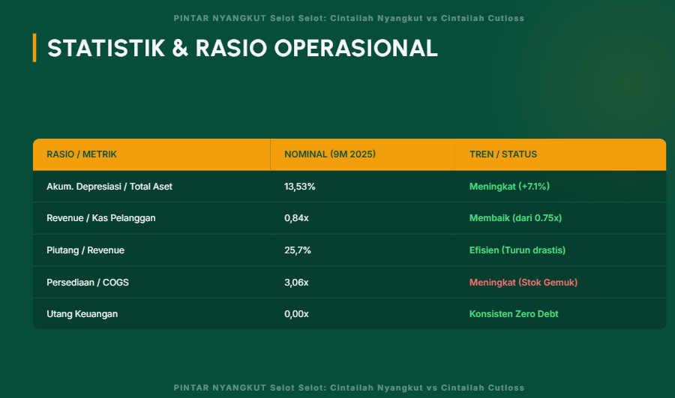Viewport: 675px width, 398px height.
Task: Click the 3,06x value cell
Action: pos(297,283)
